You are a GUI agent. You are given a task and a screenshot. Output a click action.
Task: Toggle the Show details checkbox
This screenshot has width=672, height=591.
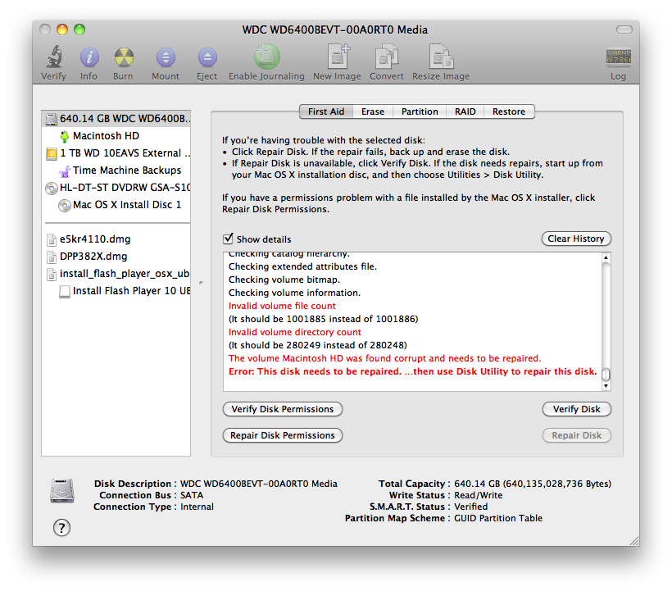228,239
